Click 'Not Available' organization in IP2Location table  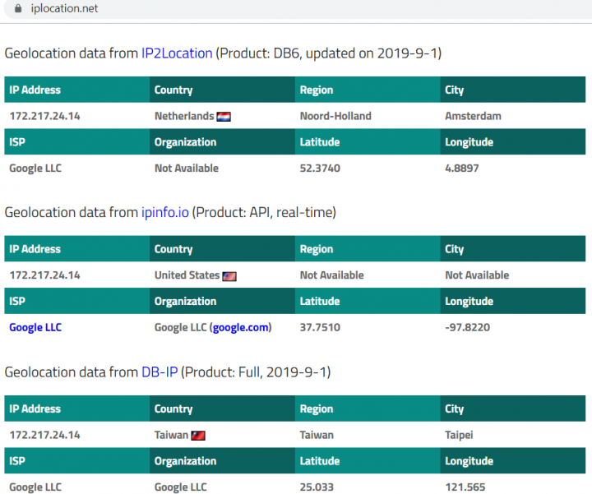coord(187,168)
